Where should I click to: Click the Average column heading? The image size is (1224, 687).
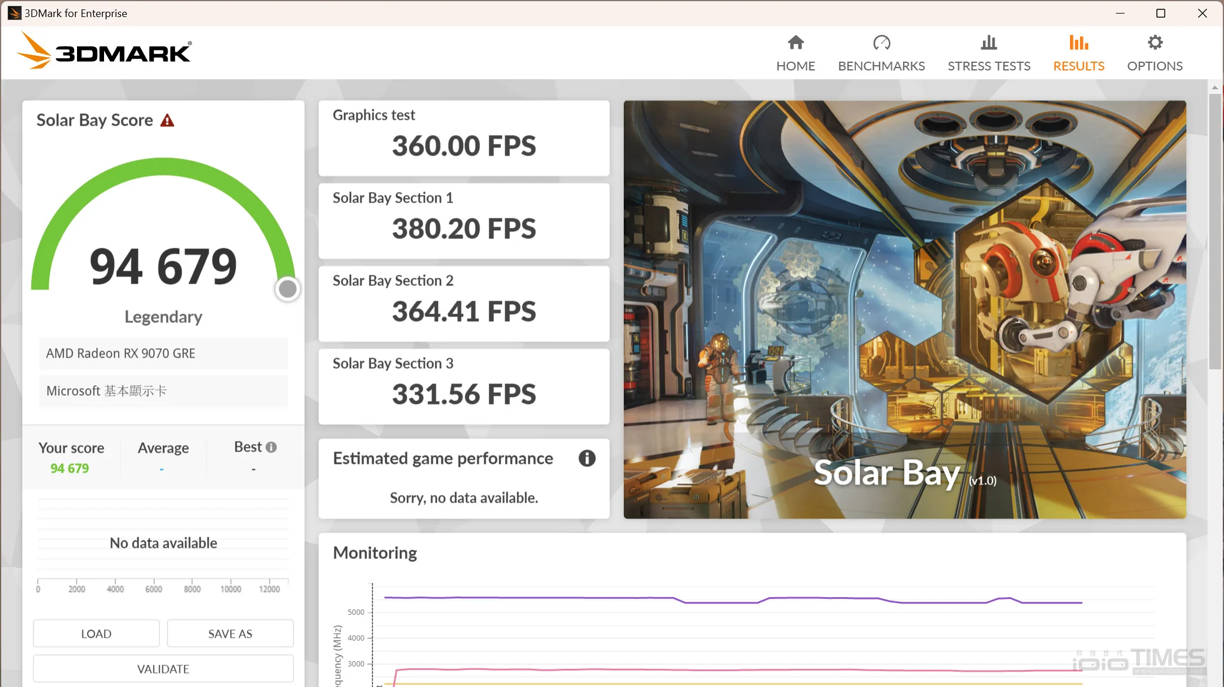point(163,448)
